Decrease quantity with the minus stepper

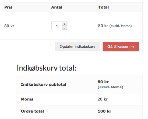(x=65, y=28)
